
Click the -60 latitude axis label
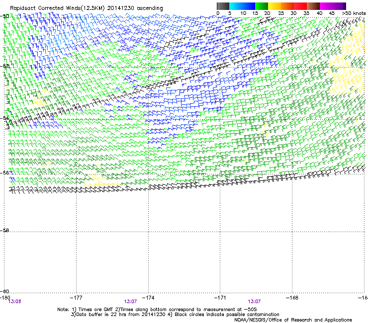(x=4, y=292)
